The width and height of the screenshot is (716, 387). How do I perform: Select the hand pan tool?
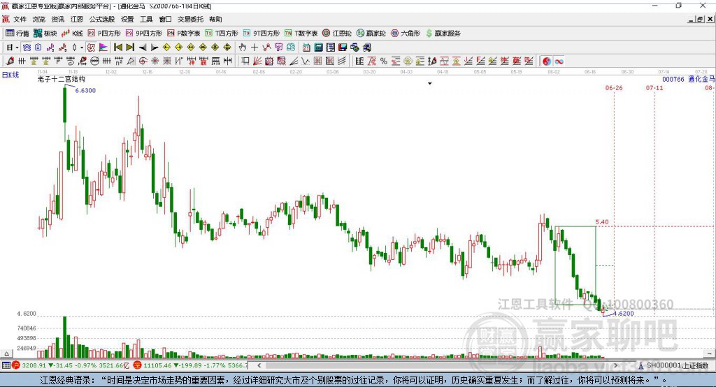pos(243,47)
